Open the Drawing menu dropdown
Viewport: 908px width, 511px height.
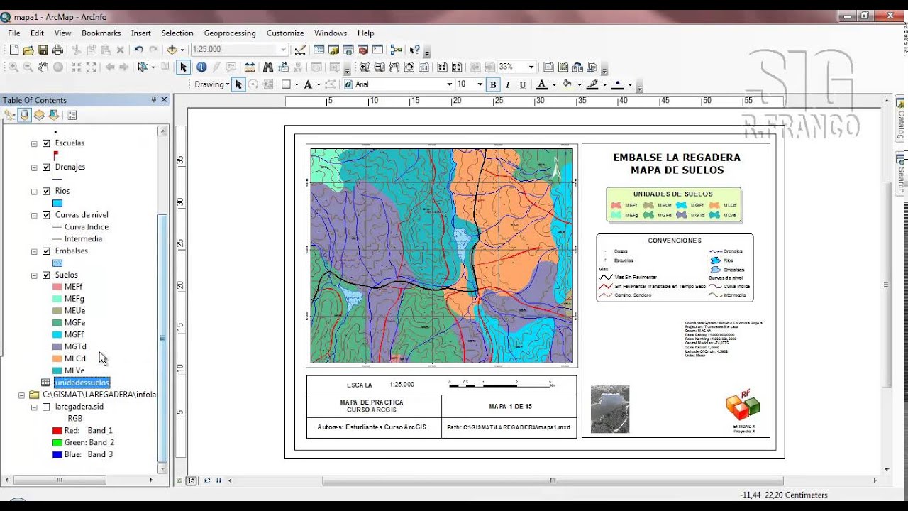(x=212, y=84)
